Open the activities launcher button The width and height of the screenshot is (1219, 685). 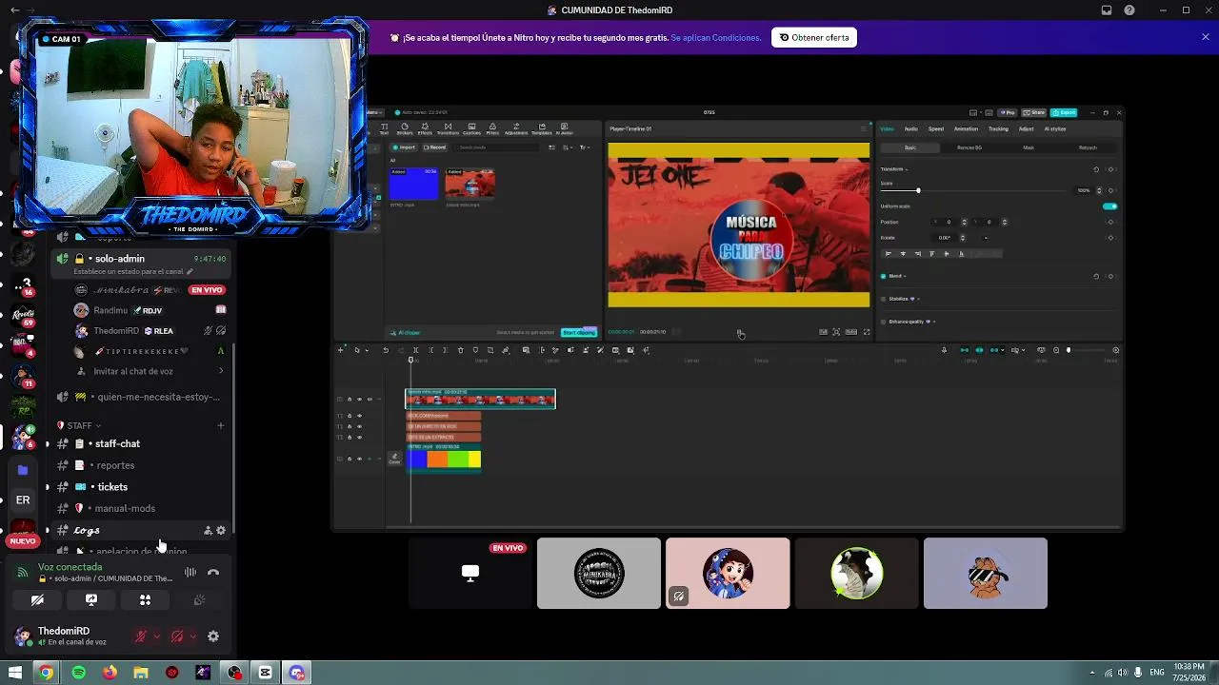145,600
